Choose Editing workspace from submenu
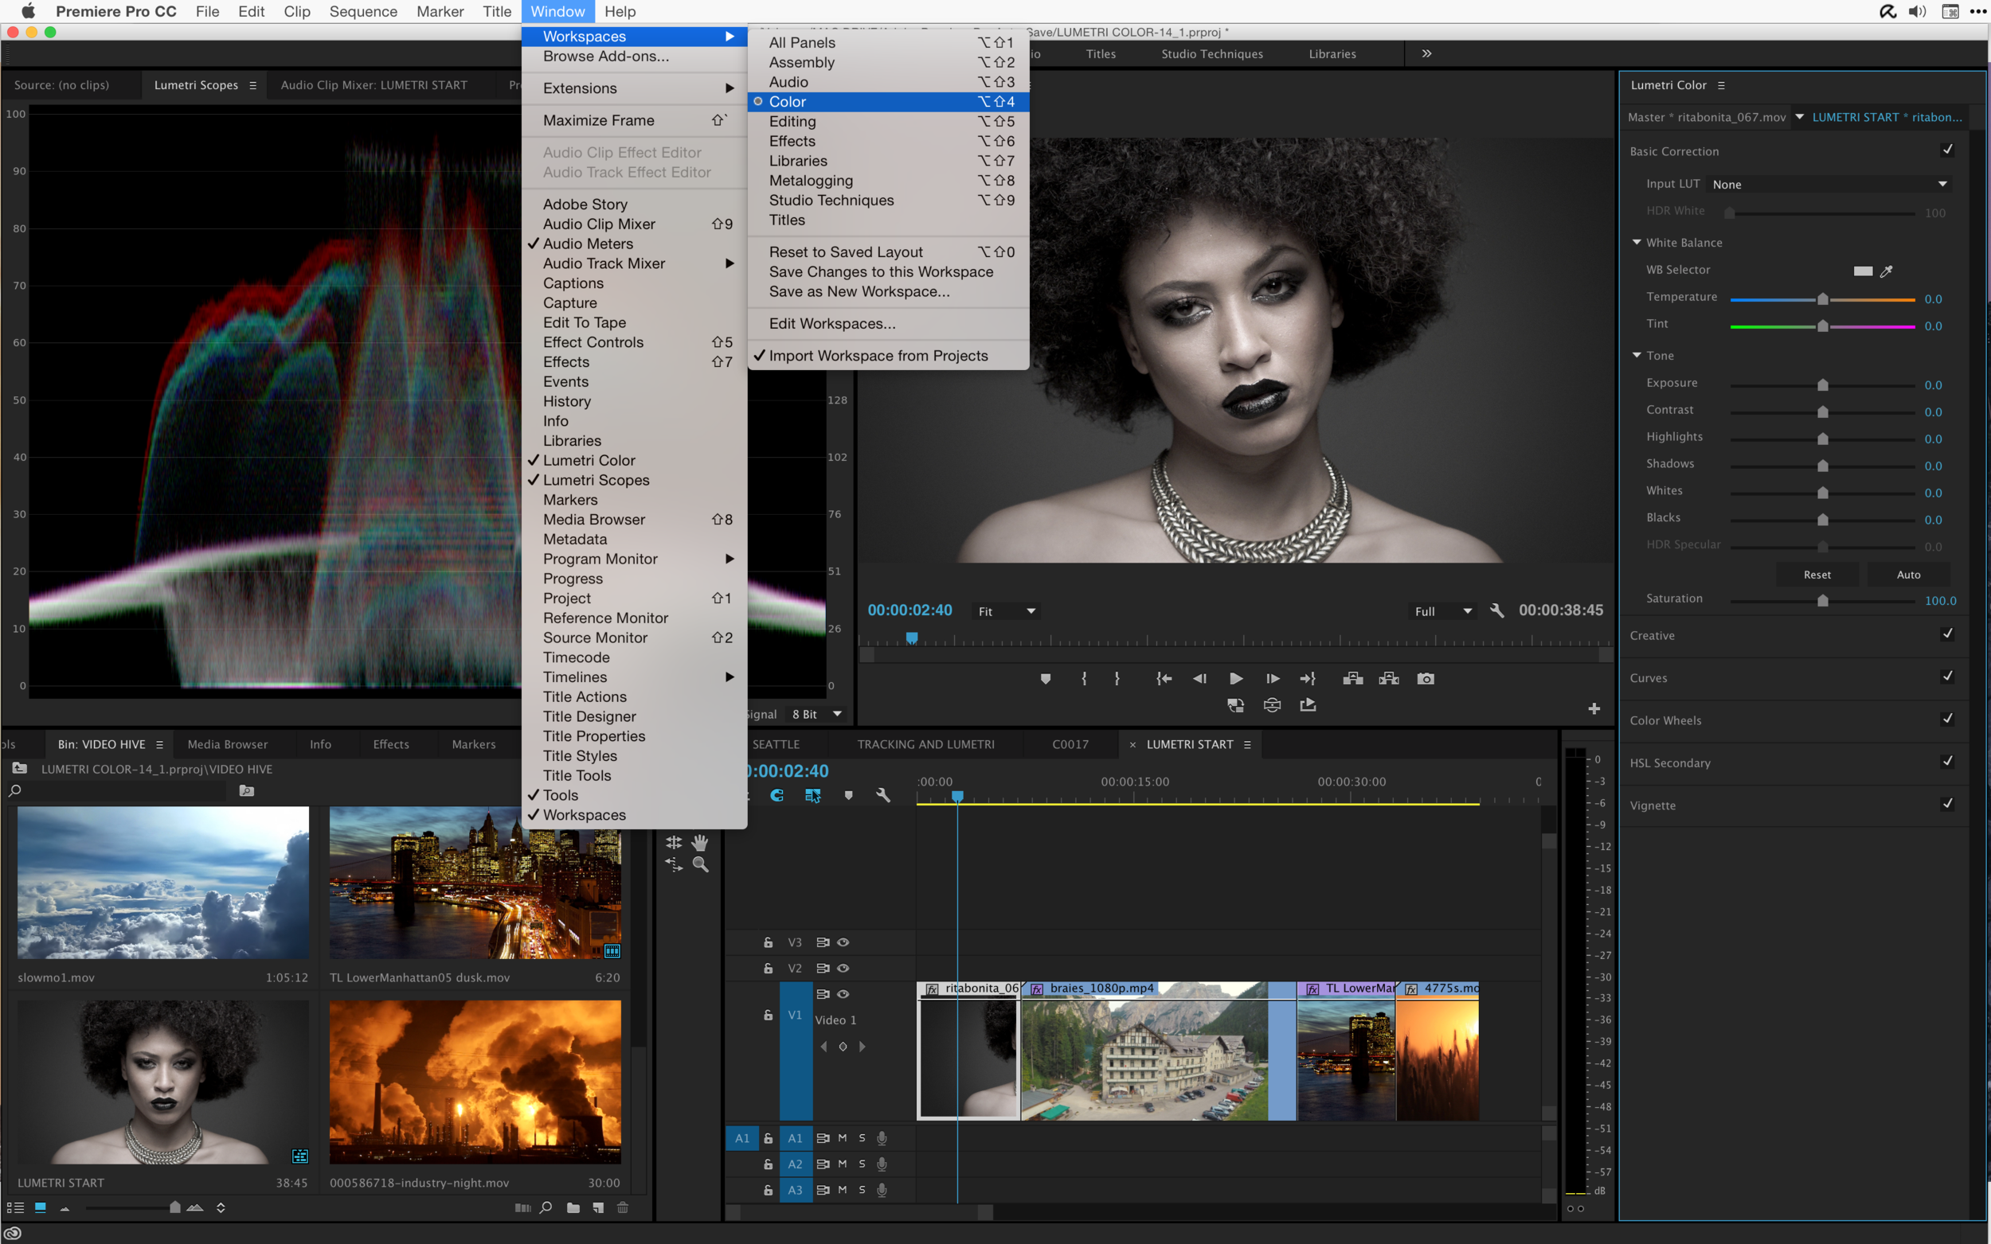 pos(792,122)
